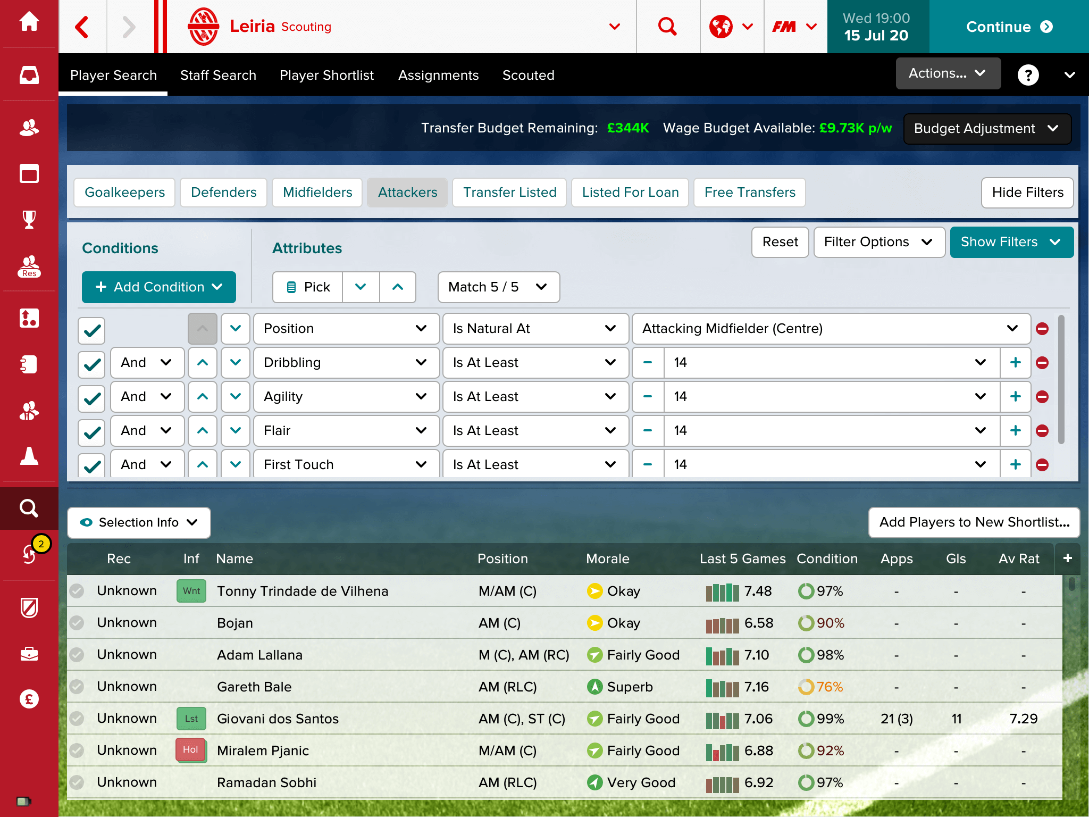Uncheck the Agility condition checkbox
Image resolution: width=1089 pixels, height=817 pixels.
[91, 399]
